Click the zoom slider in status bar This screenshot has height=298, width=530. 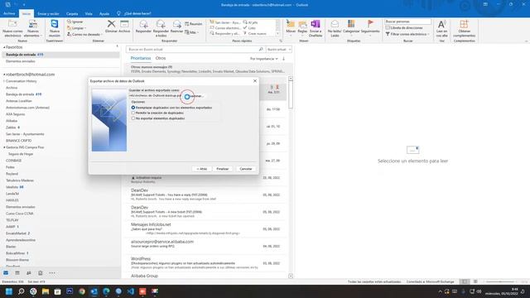click(500, 281)
